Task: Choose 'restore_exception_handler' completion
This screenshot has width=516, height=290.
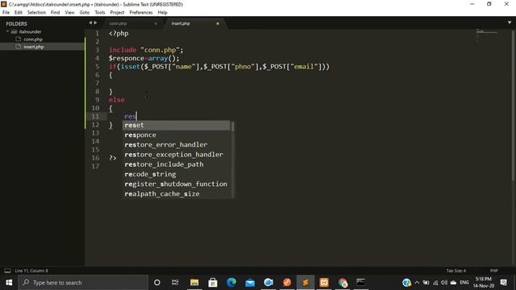Action: pos(177,155)
